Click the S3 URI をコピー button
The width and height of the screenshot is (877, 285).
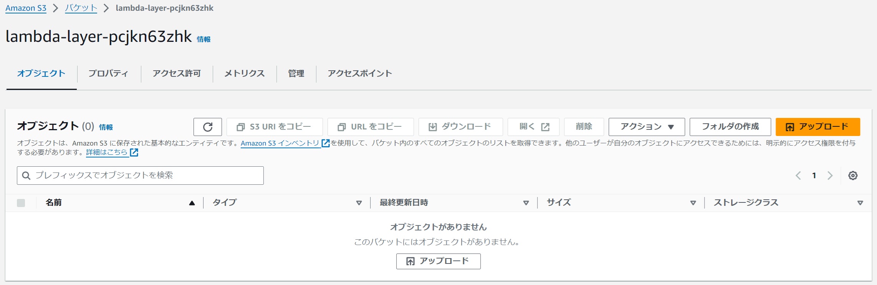pyautogui.click(x=275, y=127)
